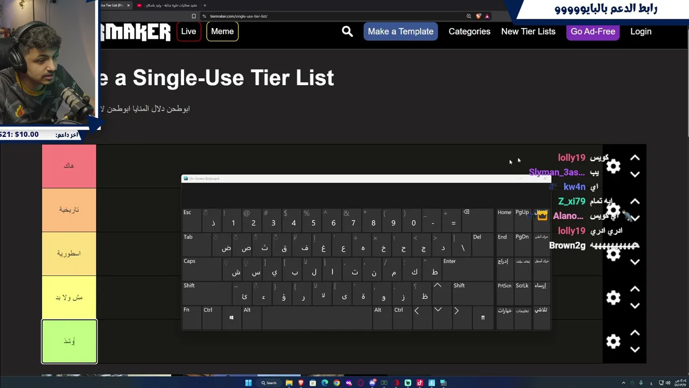The width and height of the screenshot is (689, 388).
Task: Toggle the right Shift key on On-Screen Keyboard
Action: [472, 293]
